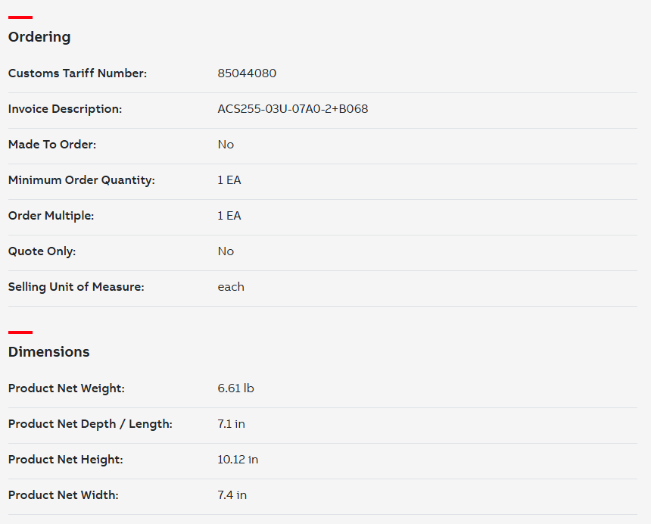Screen dimensions: 651x524
Task: Select the depth value 7.1 in
Action: click(x=231, y=424)
